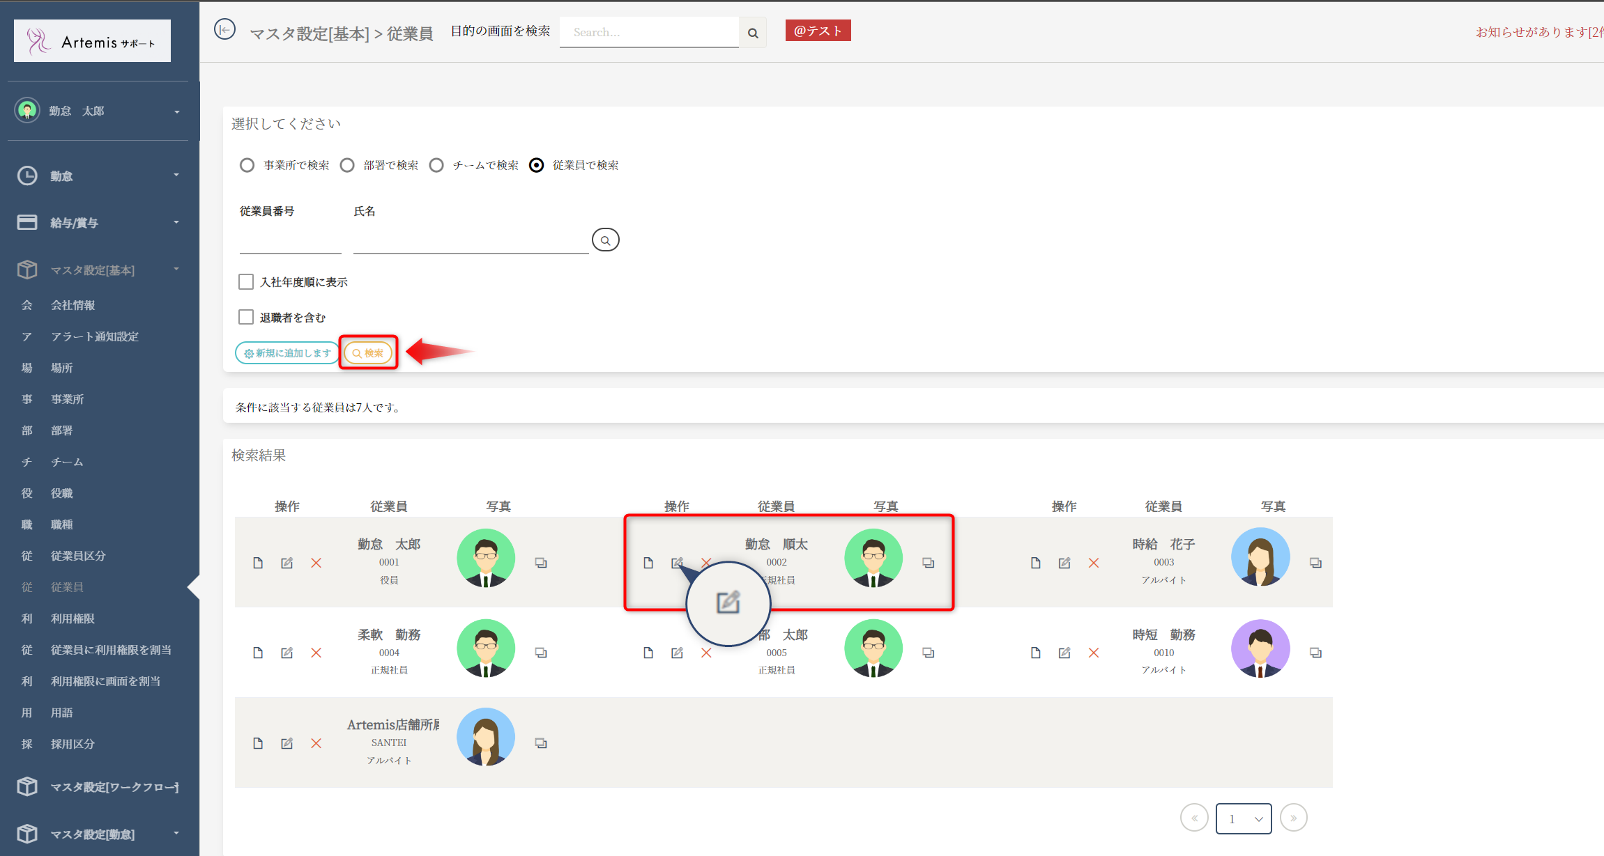Open 会社情報 in sidebar
Image resolution: width=1604 pixels, height=856 pixels.
72,305
